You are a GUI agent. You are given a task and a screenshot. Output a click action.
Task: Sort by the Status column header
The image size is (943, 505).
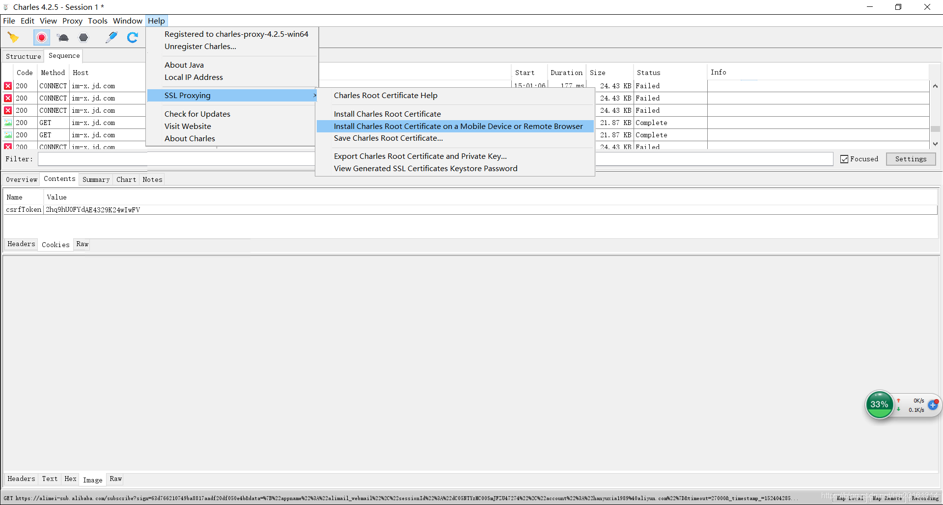pos(670,73)
